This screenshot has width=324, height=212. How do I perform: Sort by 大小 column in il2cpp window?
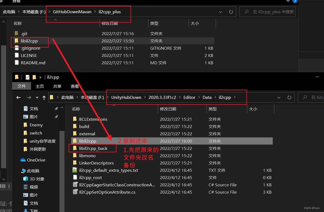pos(253,109)
